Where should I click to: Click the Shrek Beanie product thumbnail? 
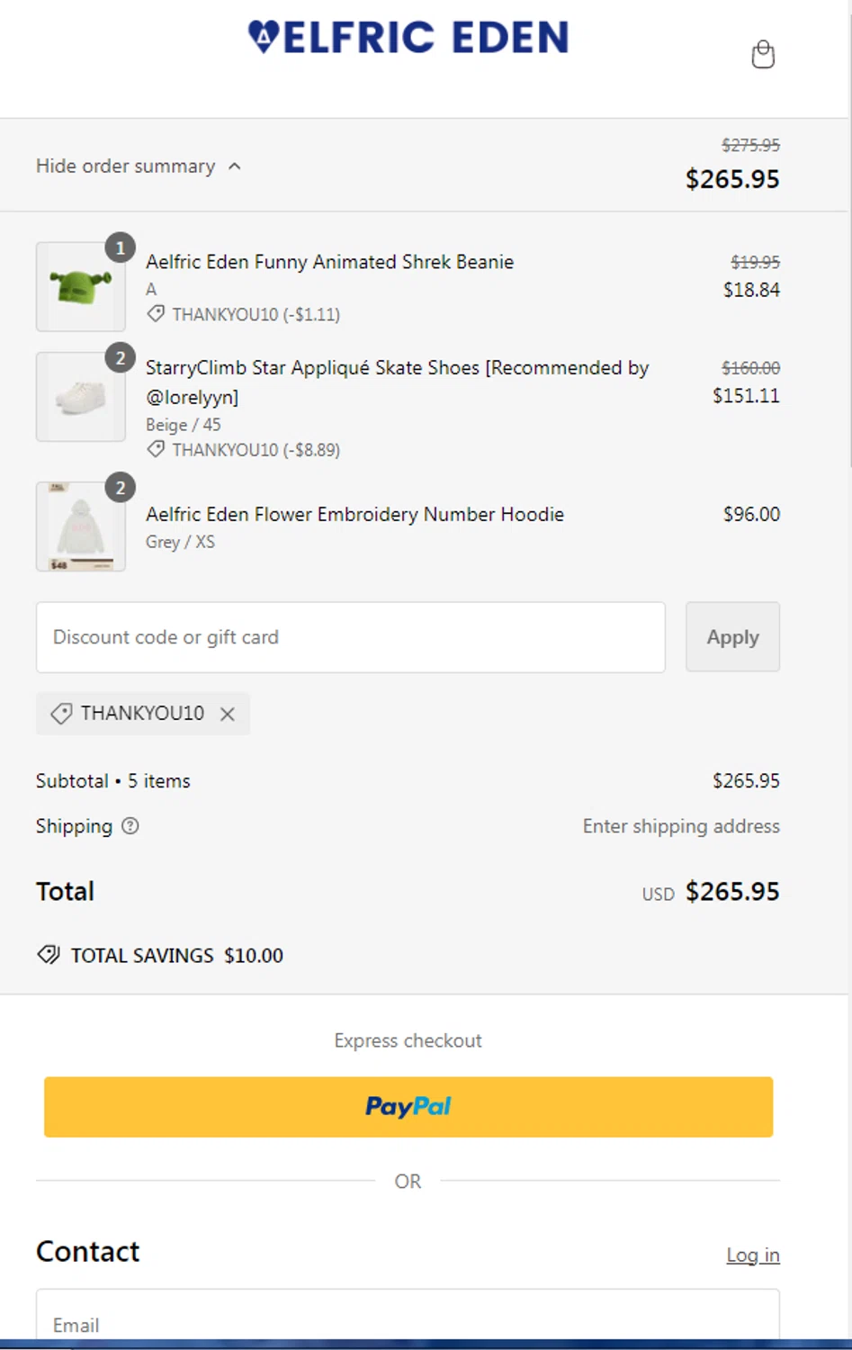(81, 287)
